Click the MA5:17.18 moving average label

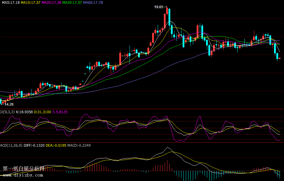coord(10,2)
